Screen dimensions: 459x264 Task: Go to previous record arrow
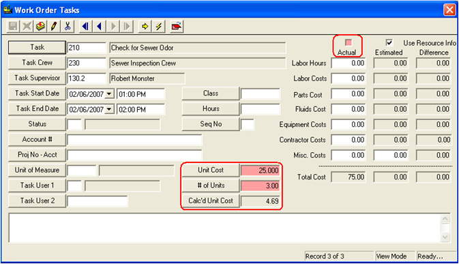click(x=100, y=27)
